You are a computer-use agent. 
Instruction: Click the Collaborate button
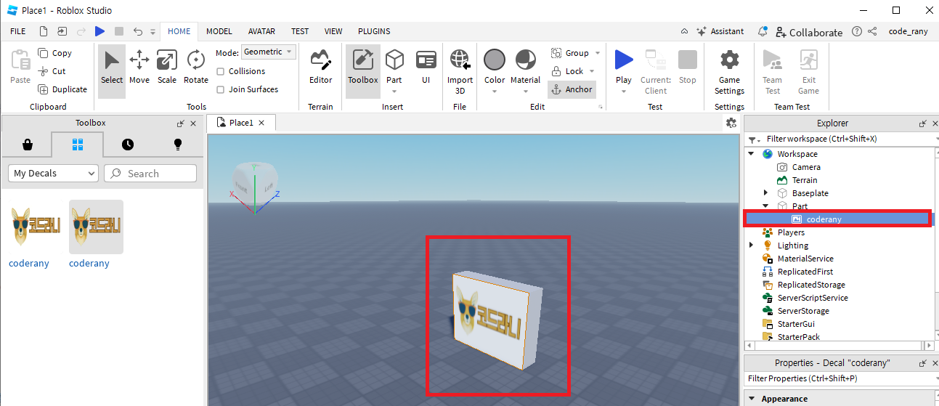click(809, 32)
